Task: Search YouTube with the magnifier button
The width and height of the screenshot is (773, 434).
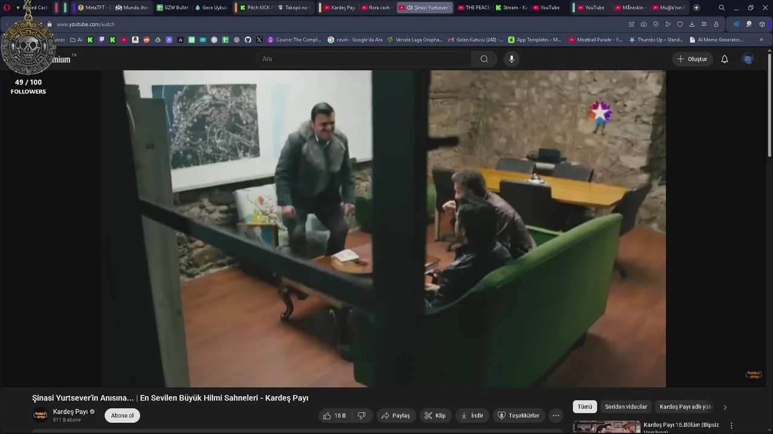Action: (x=484, y=59)
